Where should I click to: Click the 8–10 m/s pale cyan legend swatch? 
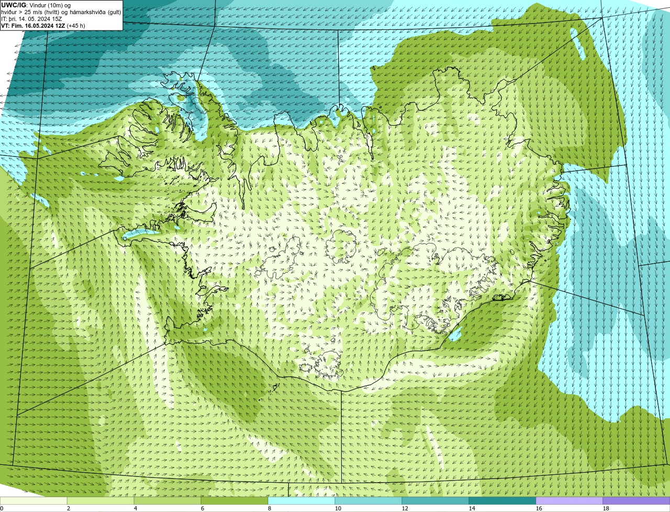point(301,500)
